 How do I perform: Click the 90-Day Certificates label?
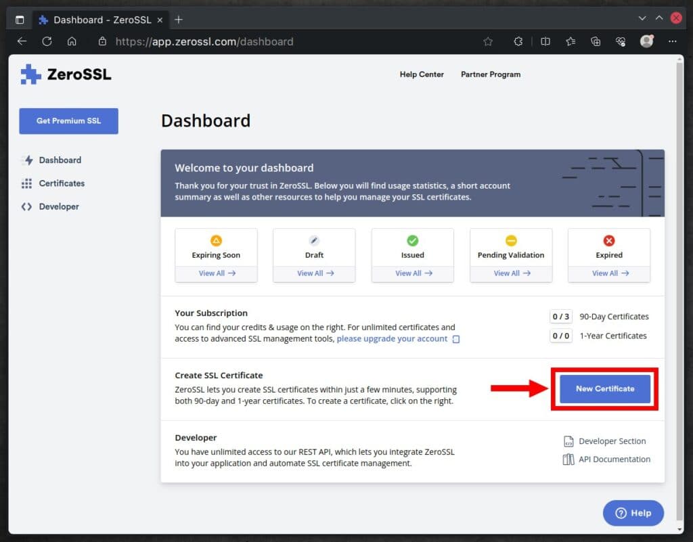pyautogui.click(x=614, y=317)
